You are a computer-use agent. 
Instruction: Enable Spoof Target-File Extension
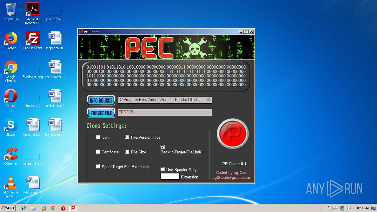[98, 166]
